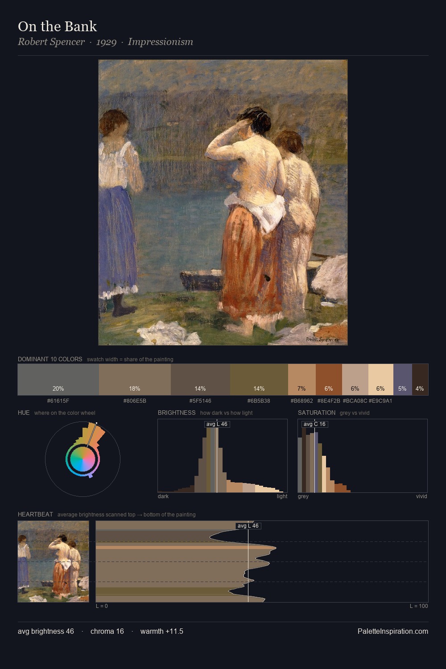446x669 pixels.
Task: Select the 18% swatch #806E5B
Action: pyautogui.click(x=135, y=380)
